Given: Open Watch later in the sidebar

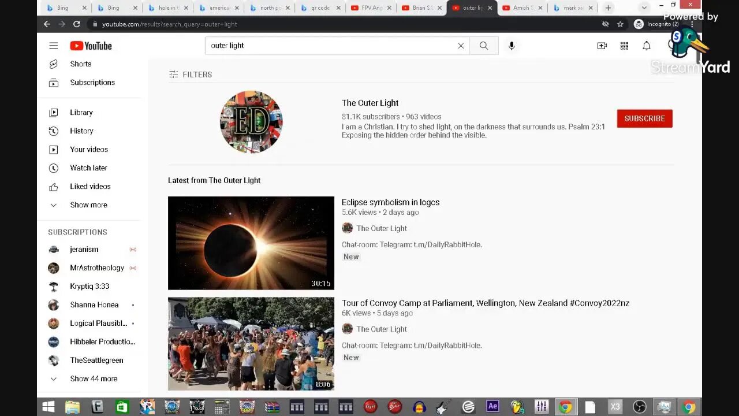Looking at the screenshot, I should coord(88,168).
